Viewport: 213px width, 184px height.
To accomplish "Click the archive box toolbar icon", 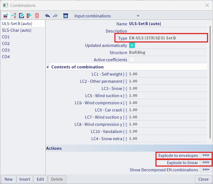I will (66, 16).
